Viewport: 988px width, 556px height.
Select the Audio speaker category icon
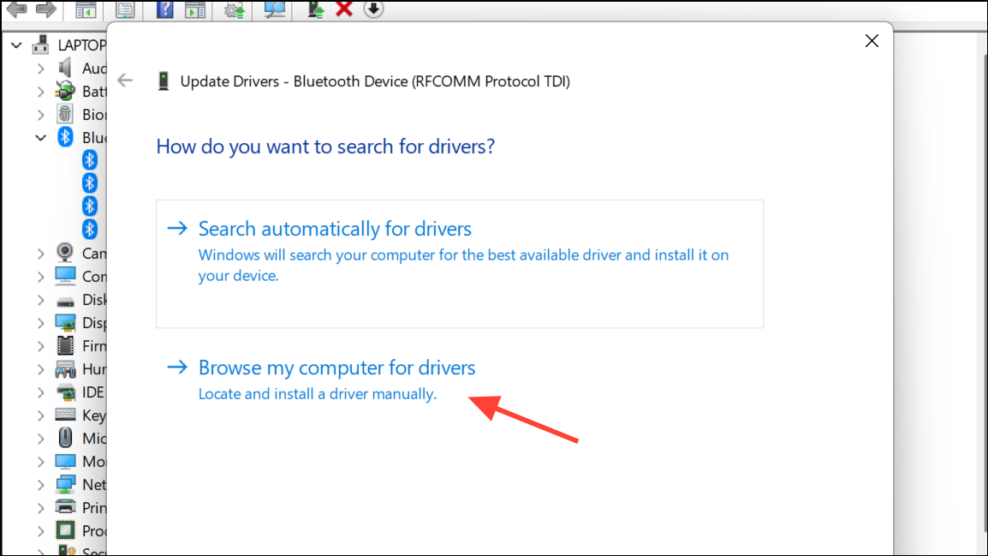[x=65, y=68]
